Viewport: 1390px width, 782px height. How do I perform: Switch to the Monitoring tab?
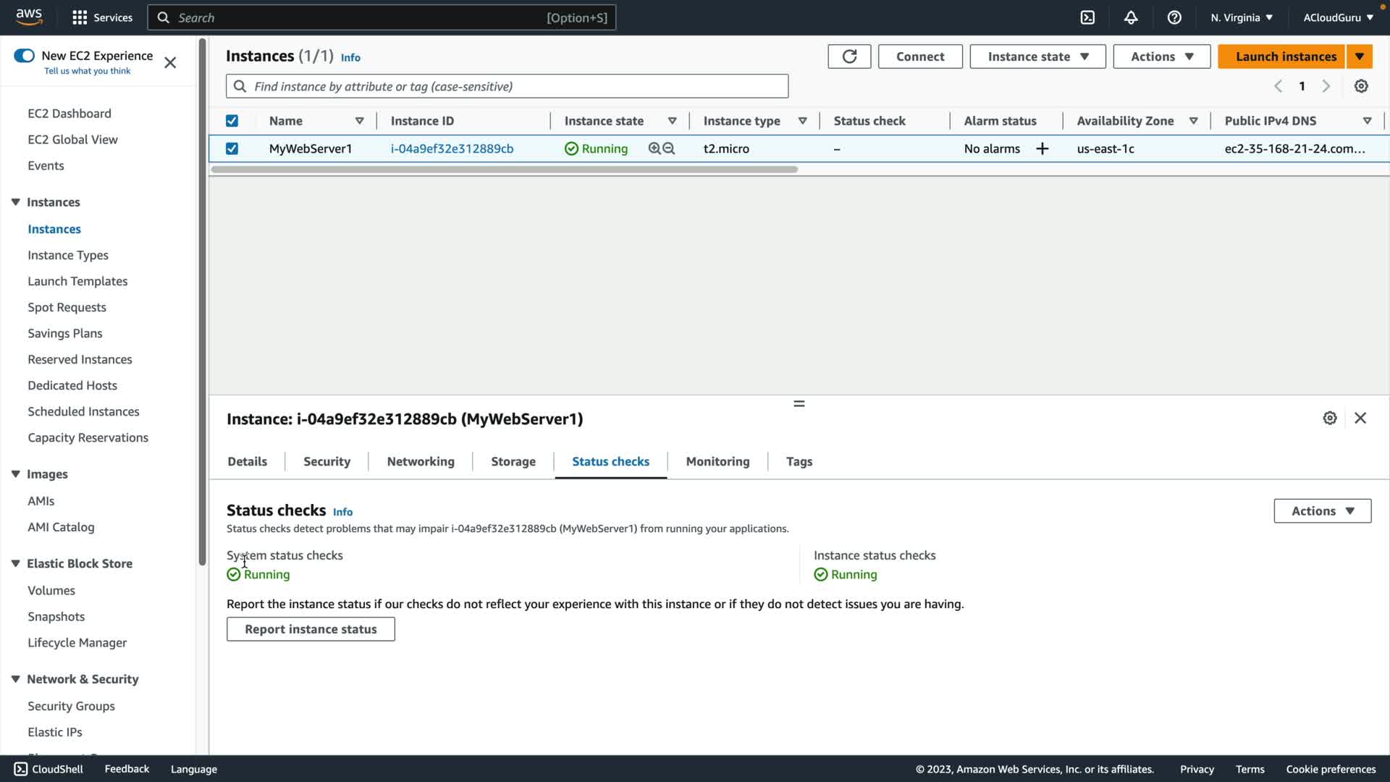tap(717, 461)
